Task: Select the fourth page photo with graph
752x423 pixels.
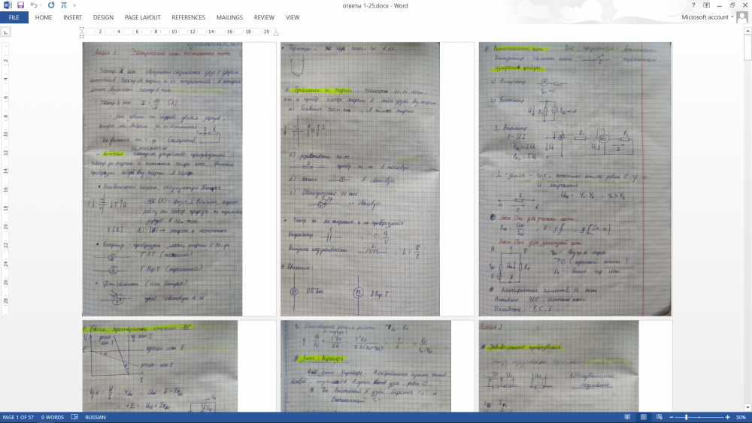Action: (160, 367)
